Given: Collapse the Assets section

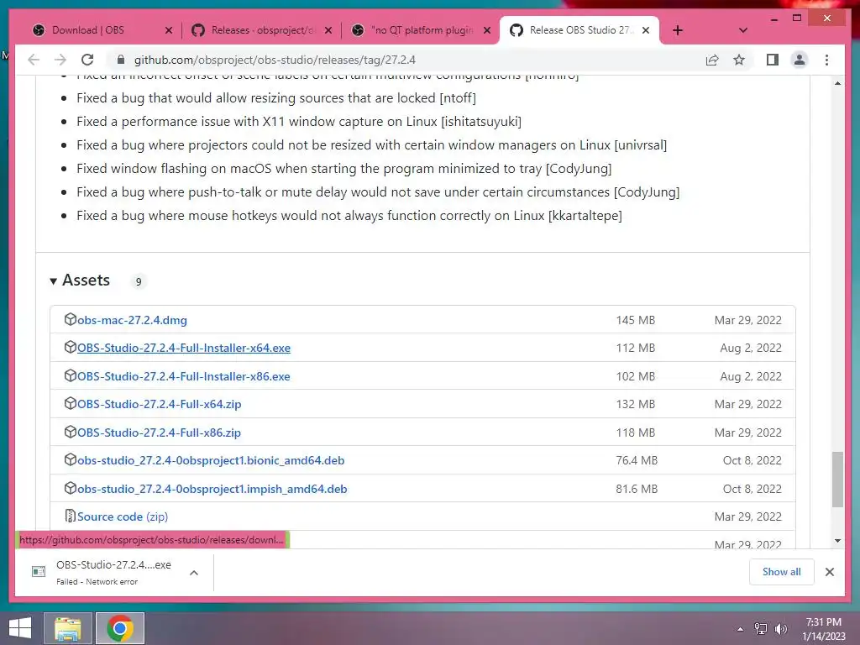Looking at the screenshot, I should click(x=80, y=281).
